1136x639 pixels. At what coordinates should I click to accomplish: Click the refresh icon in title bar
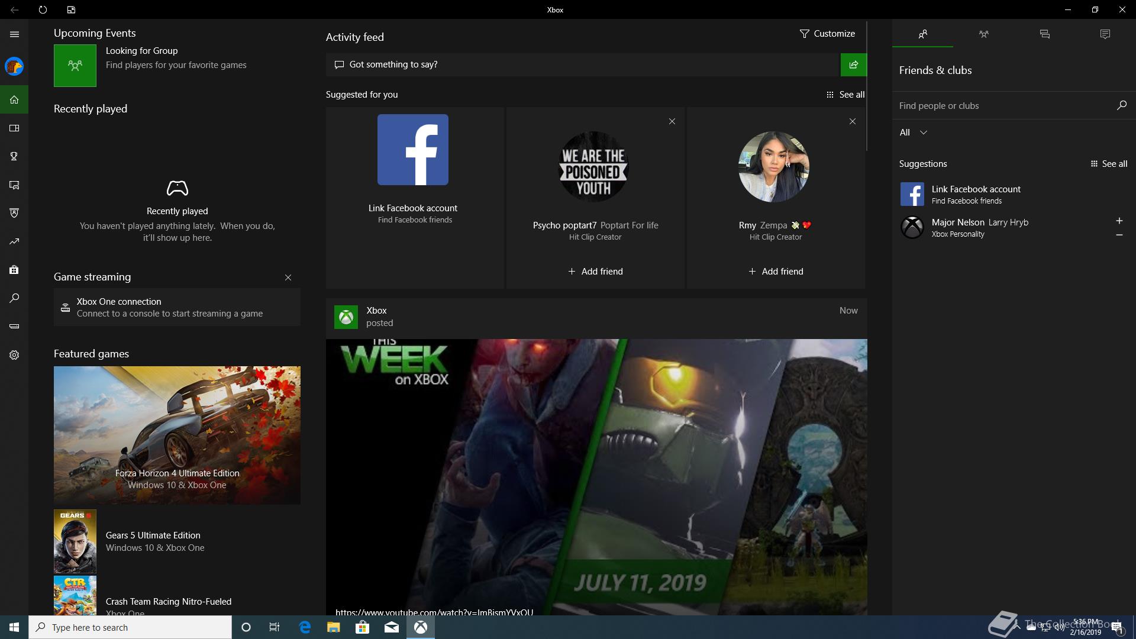pyautogui.click(x=43, y=9)
